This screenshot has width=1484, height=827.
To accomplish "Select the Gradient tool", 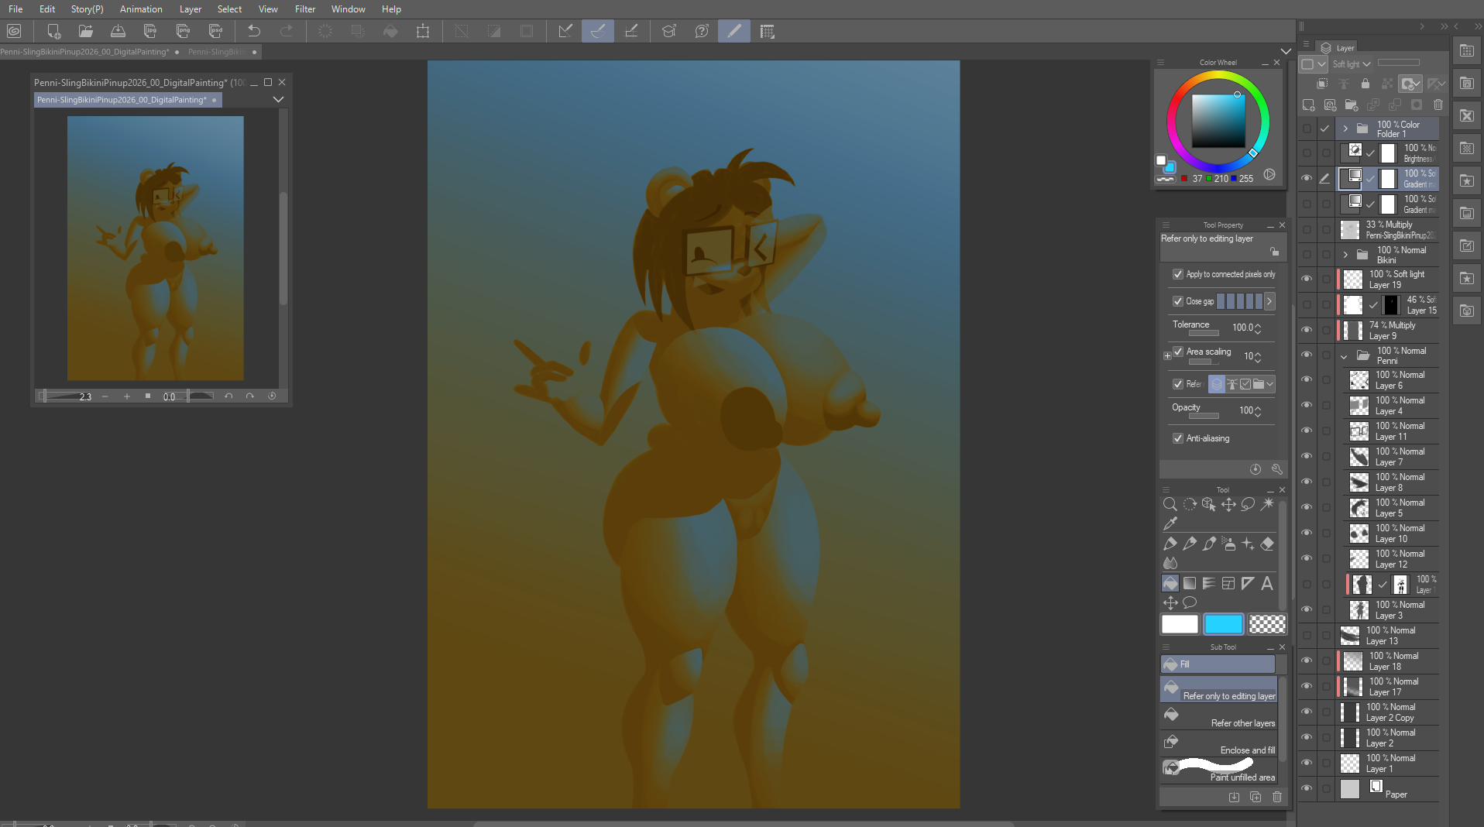I will 1190,583.
